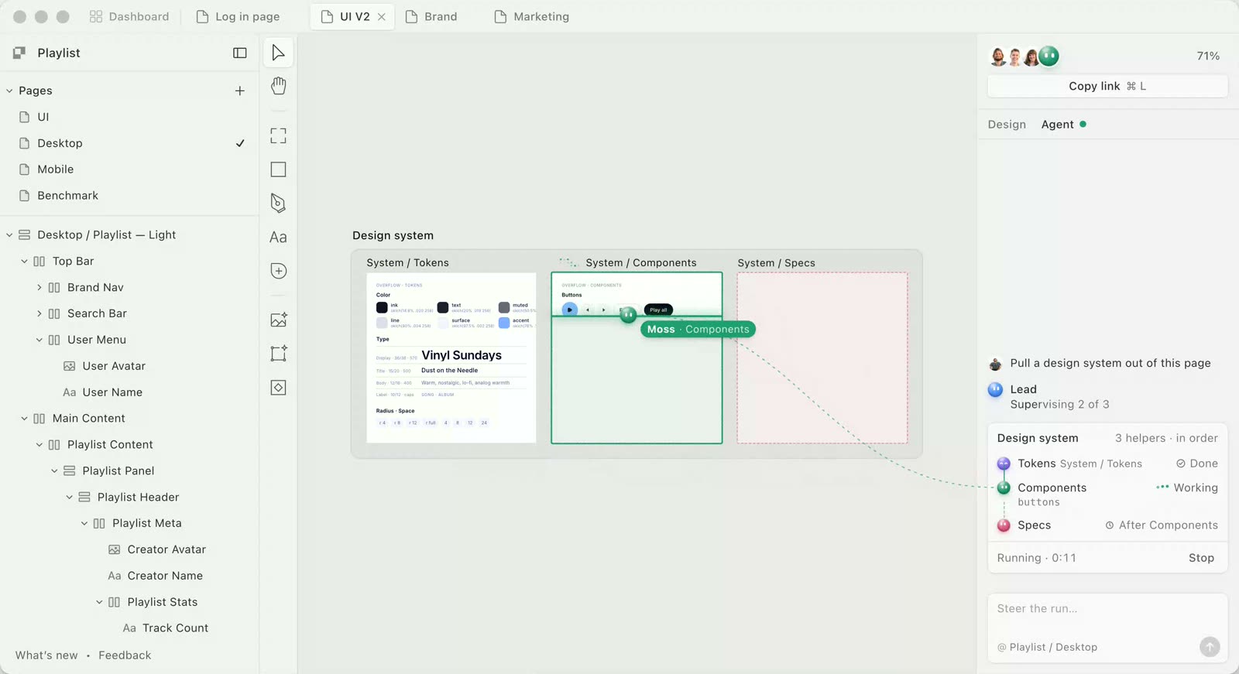Image resolution: width=1239 pixels, height=674 pixels.
Task: Expand the Search Bar layer
Action: tap(39, 313)
